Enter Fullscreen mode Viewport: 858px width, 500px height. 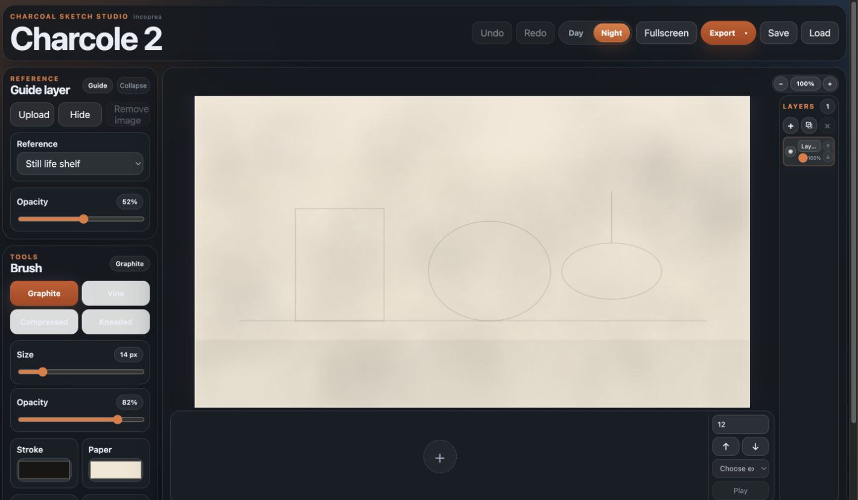pos(666,33)
